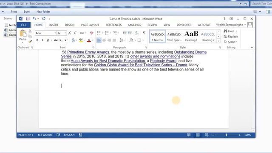The height and width of the screenshot is (153, 272).
Task: Switch to the INSERT tab
Action: (54, 25)
